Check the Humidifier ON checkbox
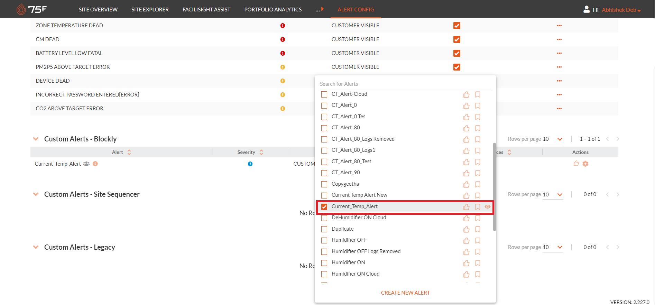Image resolution: width=655 pixels, height=305 pixels. [x=324, y=263]
